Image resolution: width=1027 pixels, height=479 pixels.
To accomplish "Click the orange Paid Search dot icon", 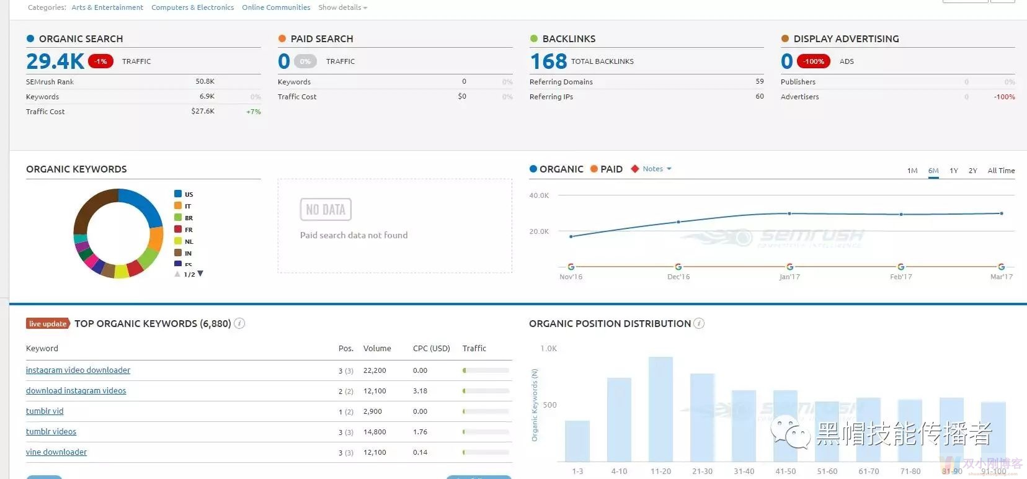I will point(282,38).
